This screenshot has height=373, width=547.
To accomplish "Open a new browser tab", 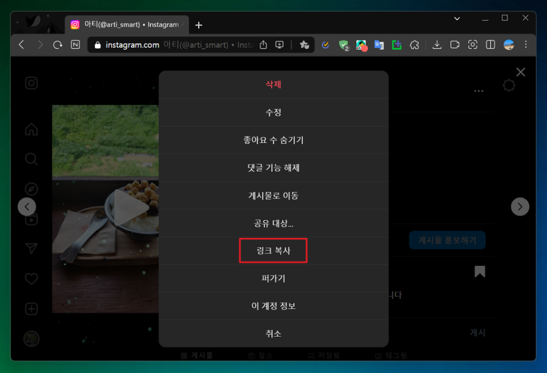I will point(199,25).
